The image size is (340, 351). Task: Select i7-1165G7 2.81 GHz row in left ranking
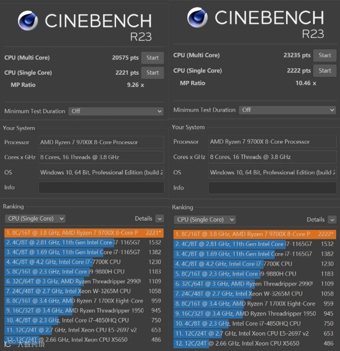click(x=84, y=243)
